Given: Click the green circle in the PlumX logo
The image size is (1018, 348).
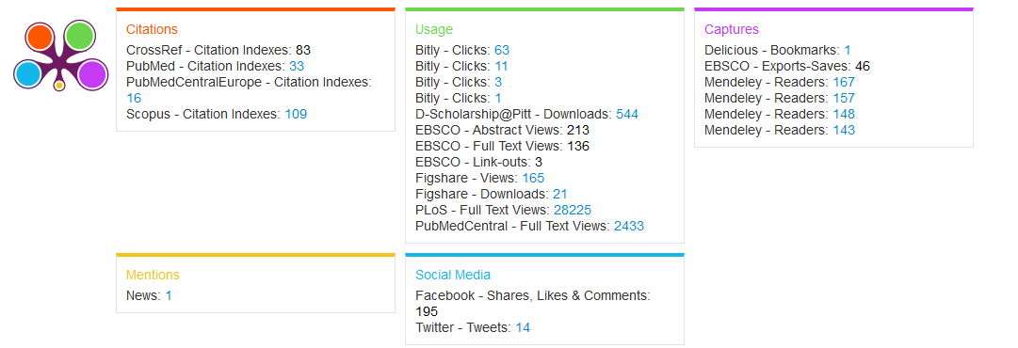Looking at the screenshot, I should pyautogui.click(x=81, y=35).
